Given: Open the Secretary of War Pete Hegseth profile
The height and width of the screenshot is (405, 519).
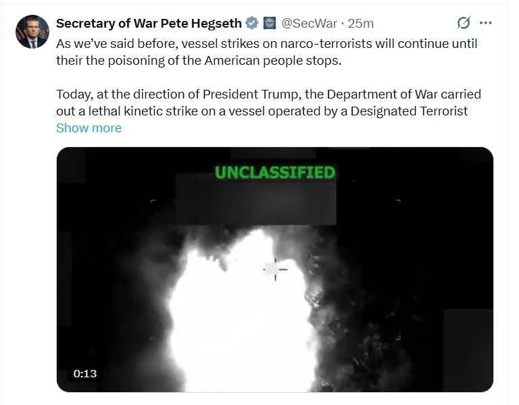Looking at the screenshot, I should tap(149, 24).
